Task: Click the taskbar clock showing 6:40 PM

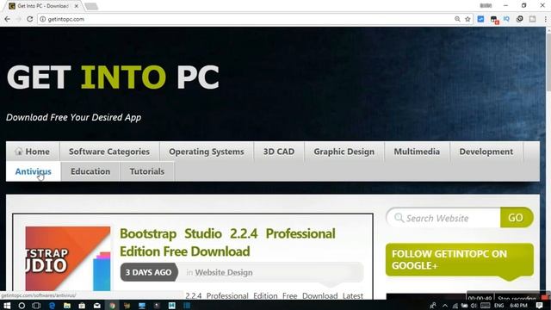Action: coord(518,306)
